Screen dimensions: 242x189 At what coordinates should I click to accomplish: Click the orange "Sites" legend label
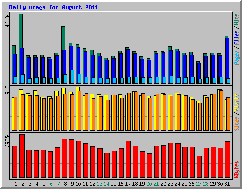point(237,124)
